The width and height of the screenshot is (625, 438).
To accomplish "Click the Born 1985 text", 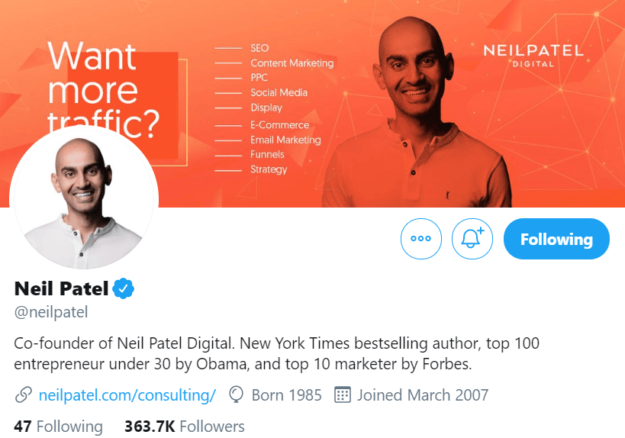I will pos(286,395).
